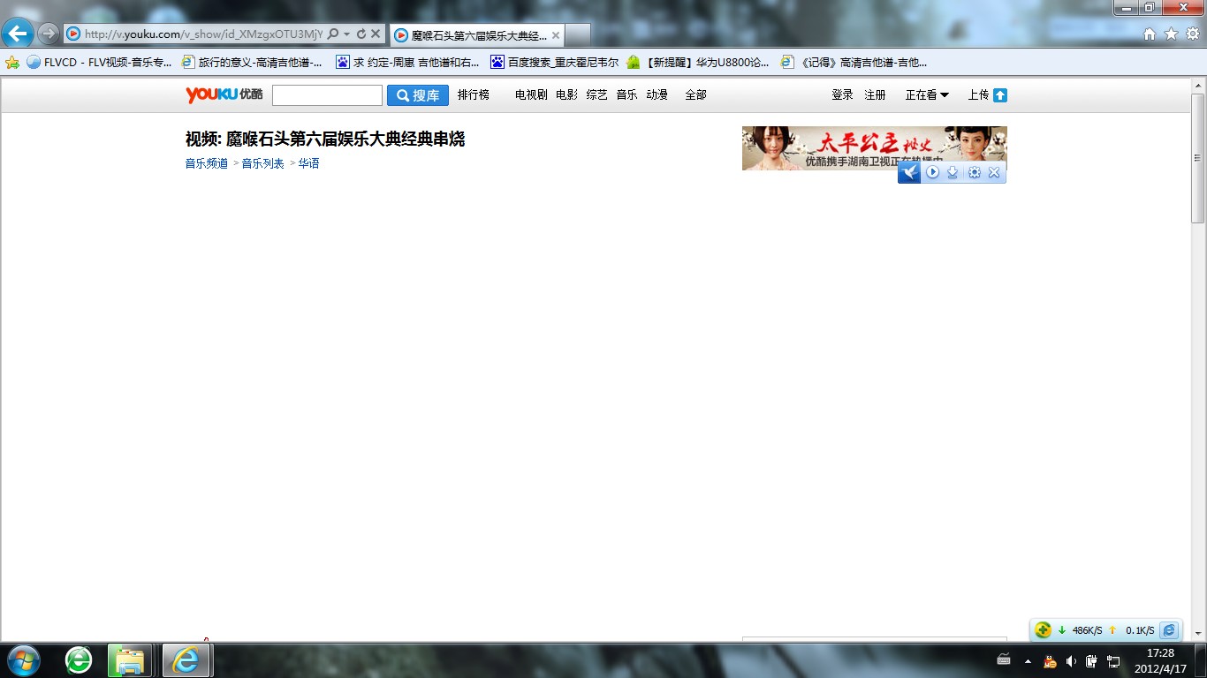Screen dimensions: 1207x678
Task: Open the 电视剧 menu item
Action: (531, 94)
